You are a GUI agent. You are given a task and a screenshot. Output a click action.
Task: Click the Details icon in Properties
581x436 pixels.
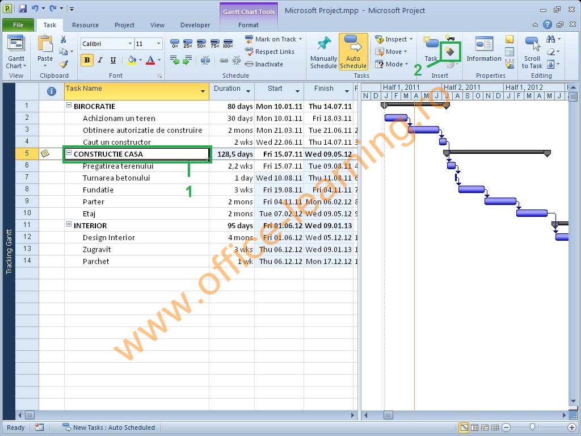coord(510,52)
